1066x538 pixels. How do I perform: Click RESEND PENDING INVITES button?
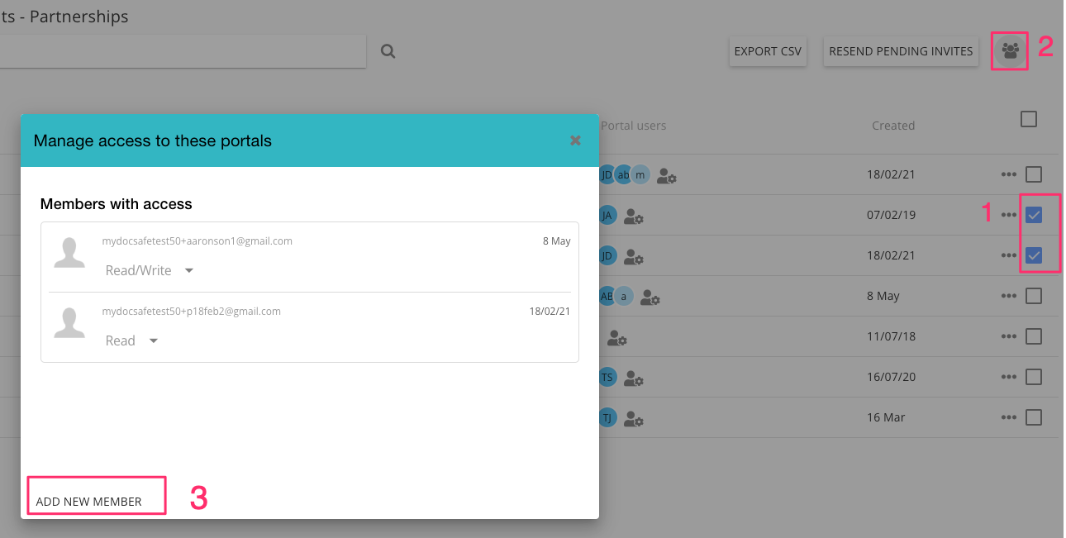click(x=901, y=51)
